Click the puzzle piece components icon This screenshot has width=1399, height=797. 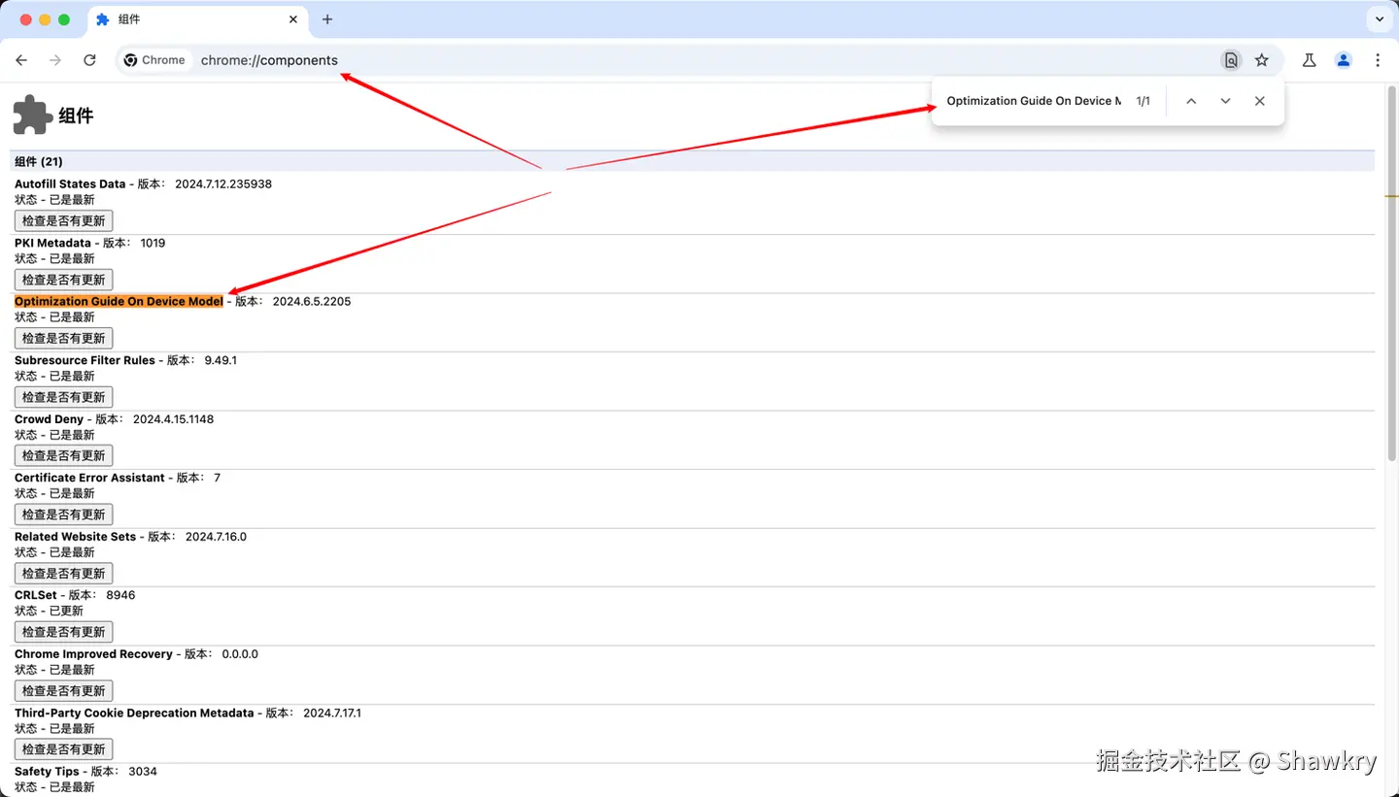coord(32,115)
